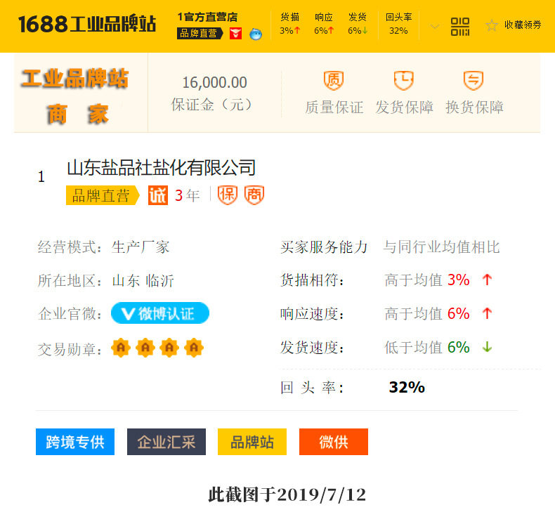Image resolution: width=555 pixels, height=531 pixels.
Task: View the 回头率 32% header metric
Action: point(398,24)
